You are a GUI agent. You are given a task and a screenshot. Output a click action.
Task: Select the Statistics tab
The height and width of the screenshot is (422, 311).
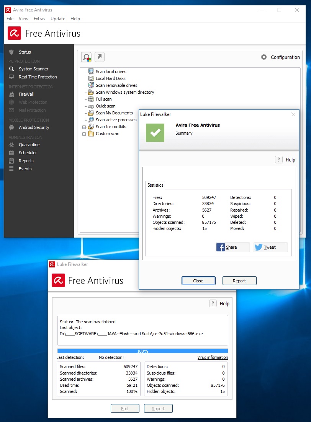pyautogui.click(x=155, y=185)
